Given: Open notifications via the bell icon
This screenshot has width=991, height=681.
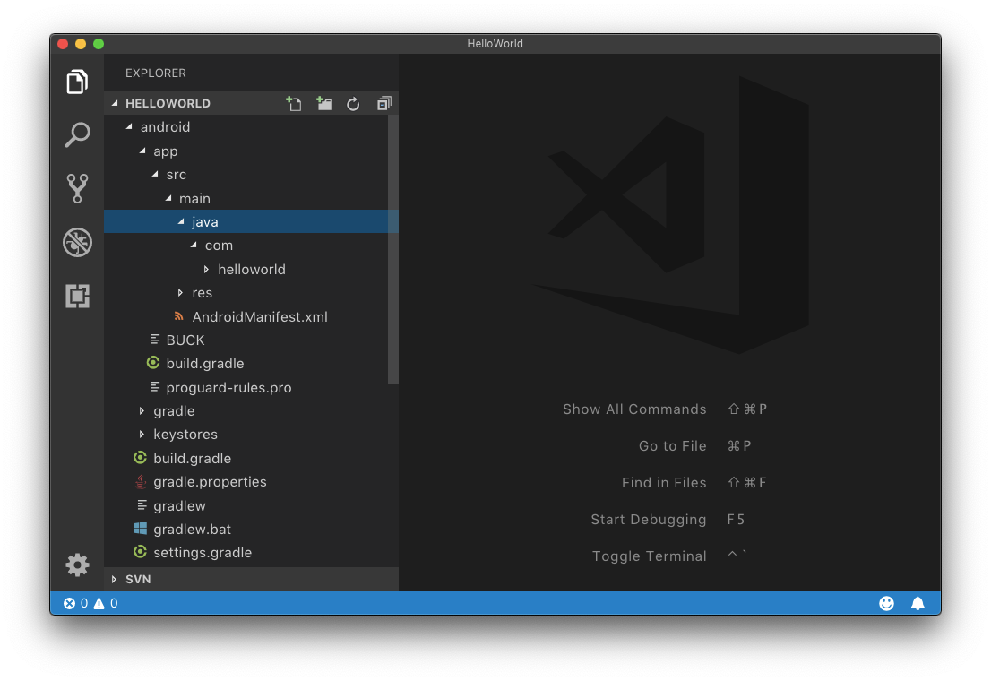Looking at the screenshot, I should (918, 603).
